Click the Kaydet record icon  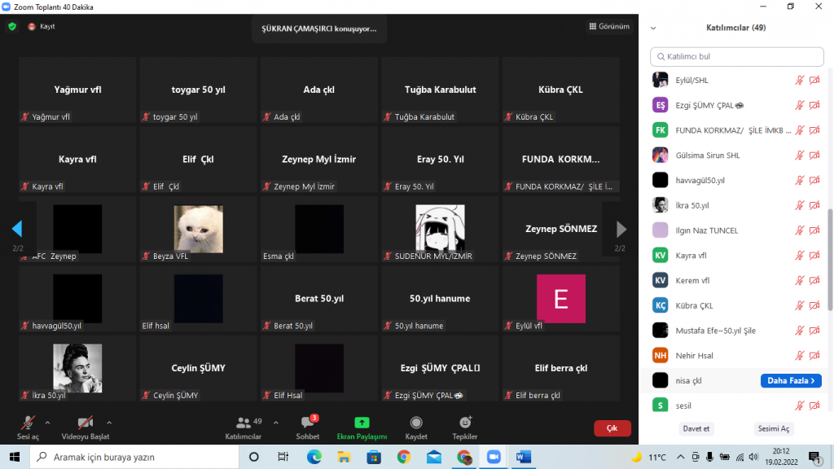coord(416,423)
